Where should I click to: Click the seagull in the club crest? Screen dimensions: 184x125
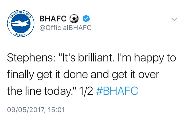(21, 23)
